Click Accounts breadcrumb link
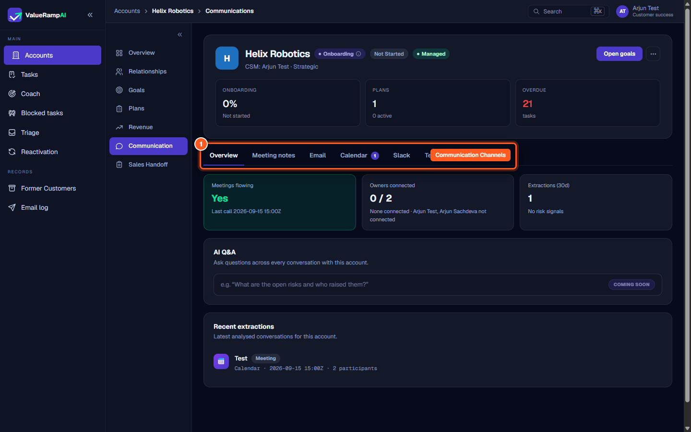This screenshot has width=691, height=432. click(x=127, y=11)
